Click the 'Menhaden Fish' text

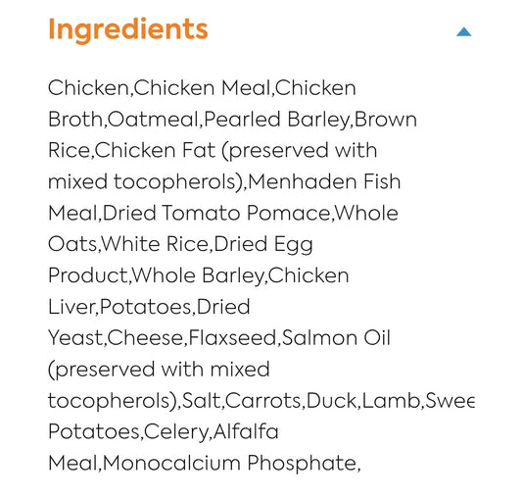[x=324, y=181]
